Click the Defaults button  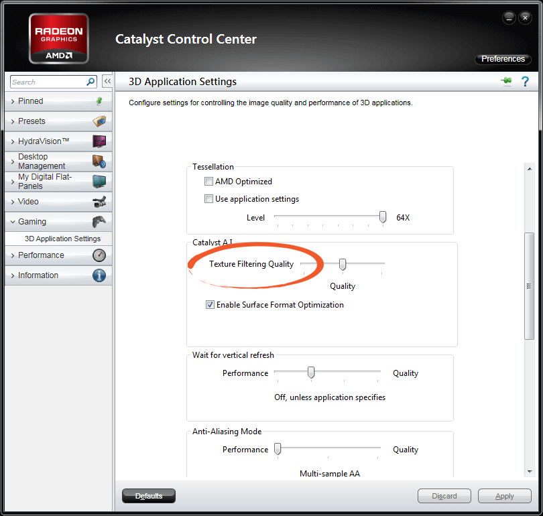[x=149, y=496]
